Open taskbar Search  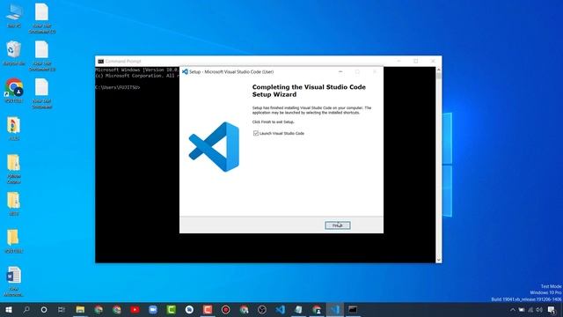click(26, 309)
